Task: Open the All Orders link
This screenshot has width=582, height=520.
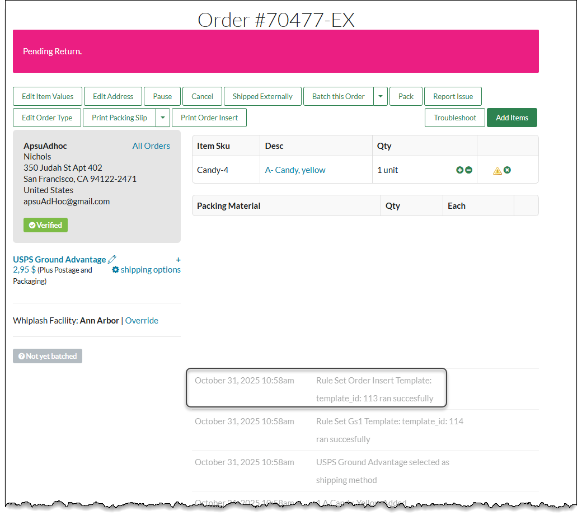Action: (x=151, y=146)
